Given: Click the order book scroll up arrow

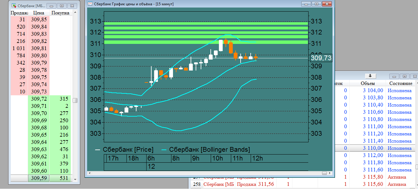Looking at the screenshot, I should point(75,13).
